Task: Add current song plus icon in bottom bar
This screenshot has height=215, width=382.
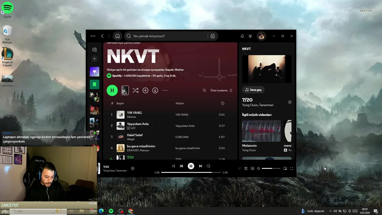Action: tap(133, 168)
